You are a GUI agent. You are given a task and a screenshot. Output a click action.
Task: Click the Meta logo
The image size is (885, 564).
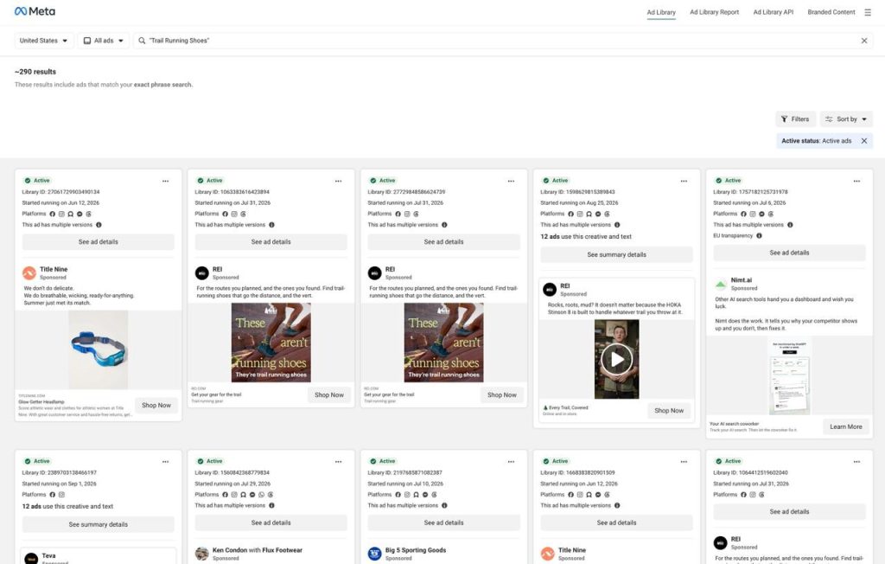35,11
